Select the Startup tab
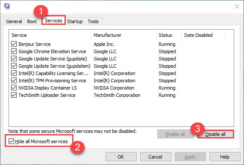 75,21
